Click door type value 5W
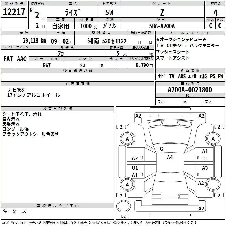Viewport: 226px width, 226px height. tap(110, 12)
